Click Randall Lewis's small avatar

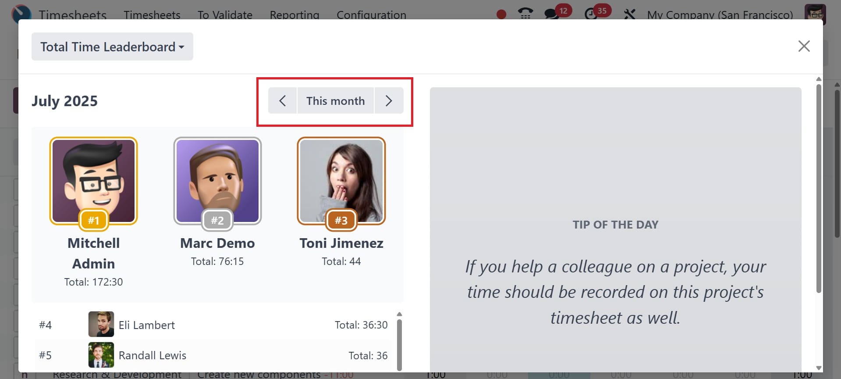(101, 355)
